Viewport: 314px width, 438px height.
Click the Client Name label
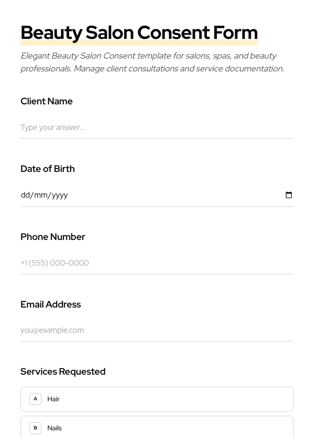click(x=47, y=101)
